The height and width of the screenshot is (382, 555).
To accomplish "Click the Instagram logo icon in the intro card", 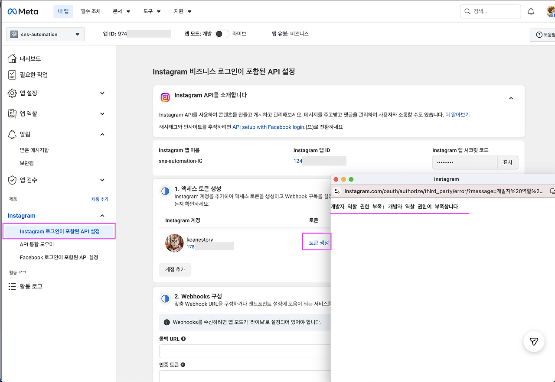I will (x=165, y=97).
